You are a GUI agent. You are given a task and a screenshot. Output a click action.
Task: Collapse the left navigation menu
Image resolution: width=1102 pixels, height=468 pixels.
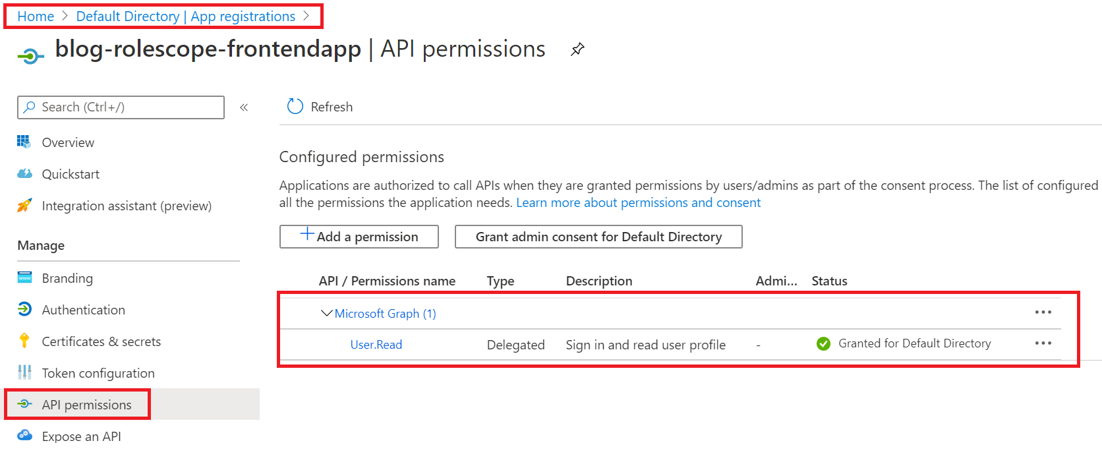[x=244, y=107]
